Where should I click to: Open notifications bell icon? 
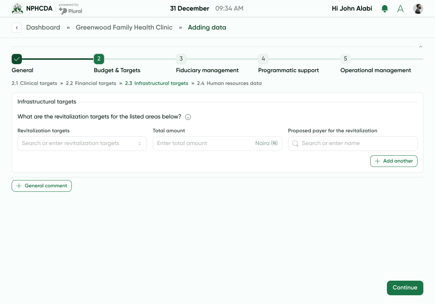click(x=384, y=9)
